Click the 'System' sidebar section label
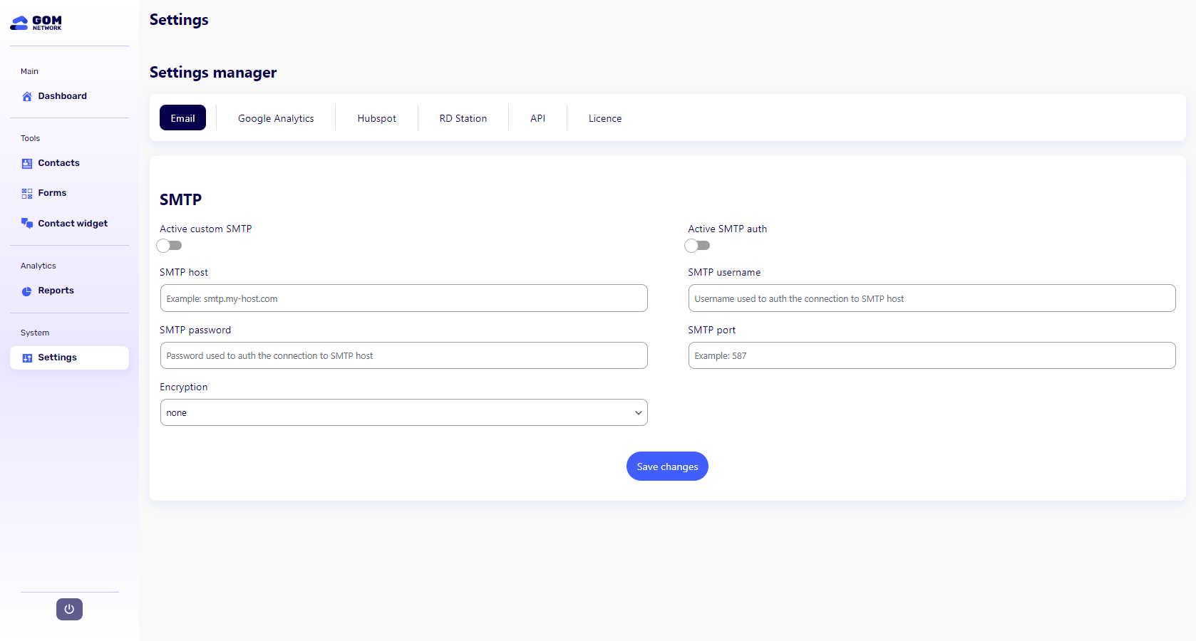The height and width of the screenshot is (641, 1196). click(x=35, y=333)
